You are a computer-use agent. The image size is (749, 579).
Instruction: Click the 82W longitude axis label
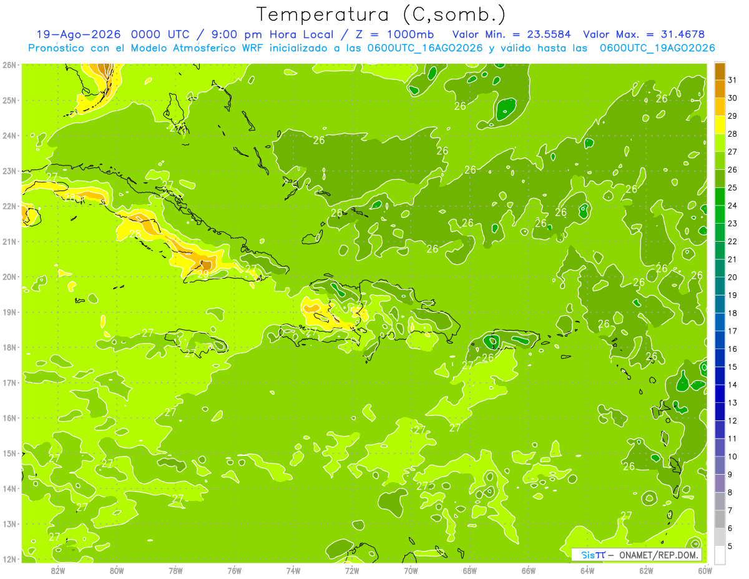[58, 570]
